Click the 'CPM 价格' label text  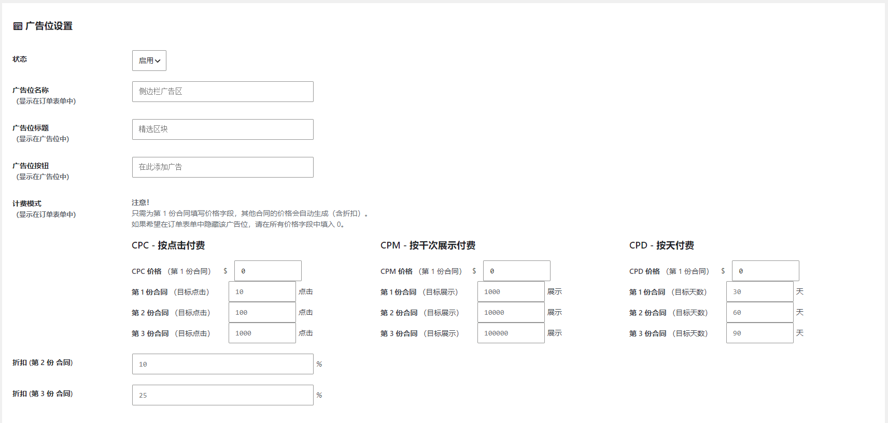[x=397, y=271]
